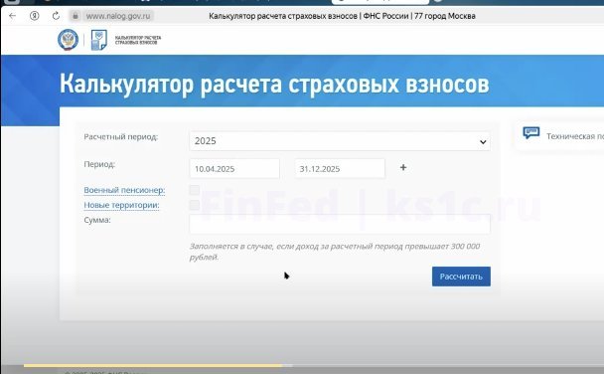The image size is (604, 374).
Task: Open the FNS Russia emblem logo
Action: click(68, 40)
